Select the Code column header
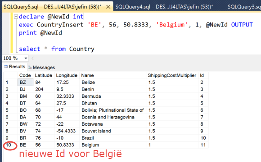 [25, 75]
